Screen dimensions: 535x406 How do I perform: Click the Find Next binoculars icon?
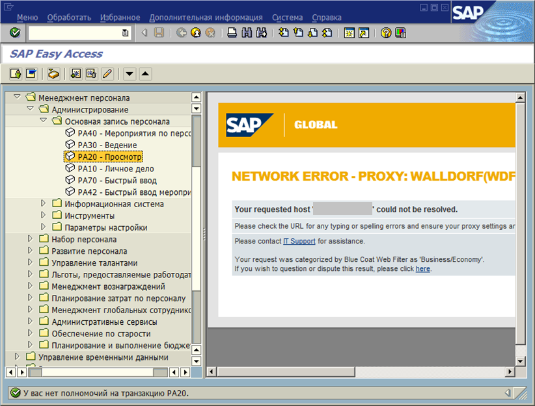(262, 32)
